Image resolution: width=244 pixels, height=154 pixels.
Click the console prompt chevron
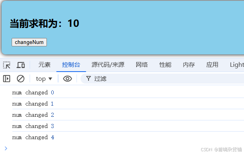click(6, 148)
